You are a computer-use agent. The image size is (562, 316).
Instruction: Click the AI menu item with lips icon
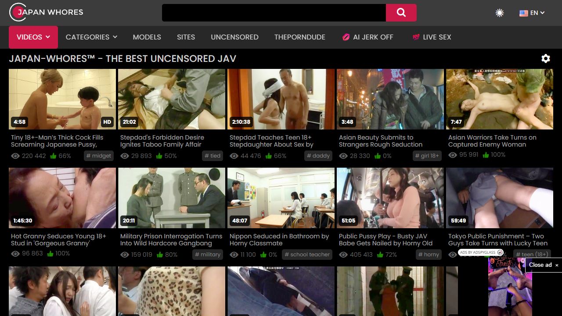368,37
